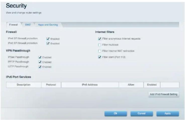
Task: Uncheck Filter ident (Port 113)
Action: [x=100, y=57]
